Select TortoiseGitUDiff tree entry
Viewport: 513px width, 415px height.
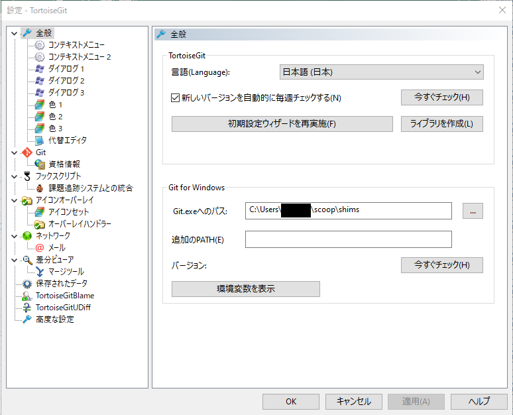63,308
